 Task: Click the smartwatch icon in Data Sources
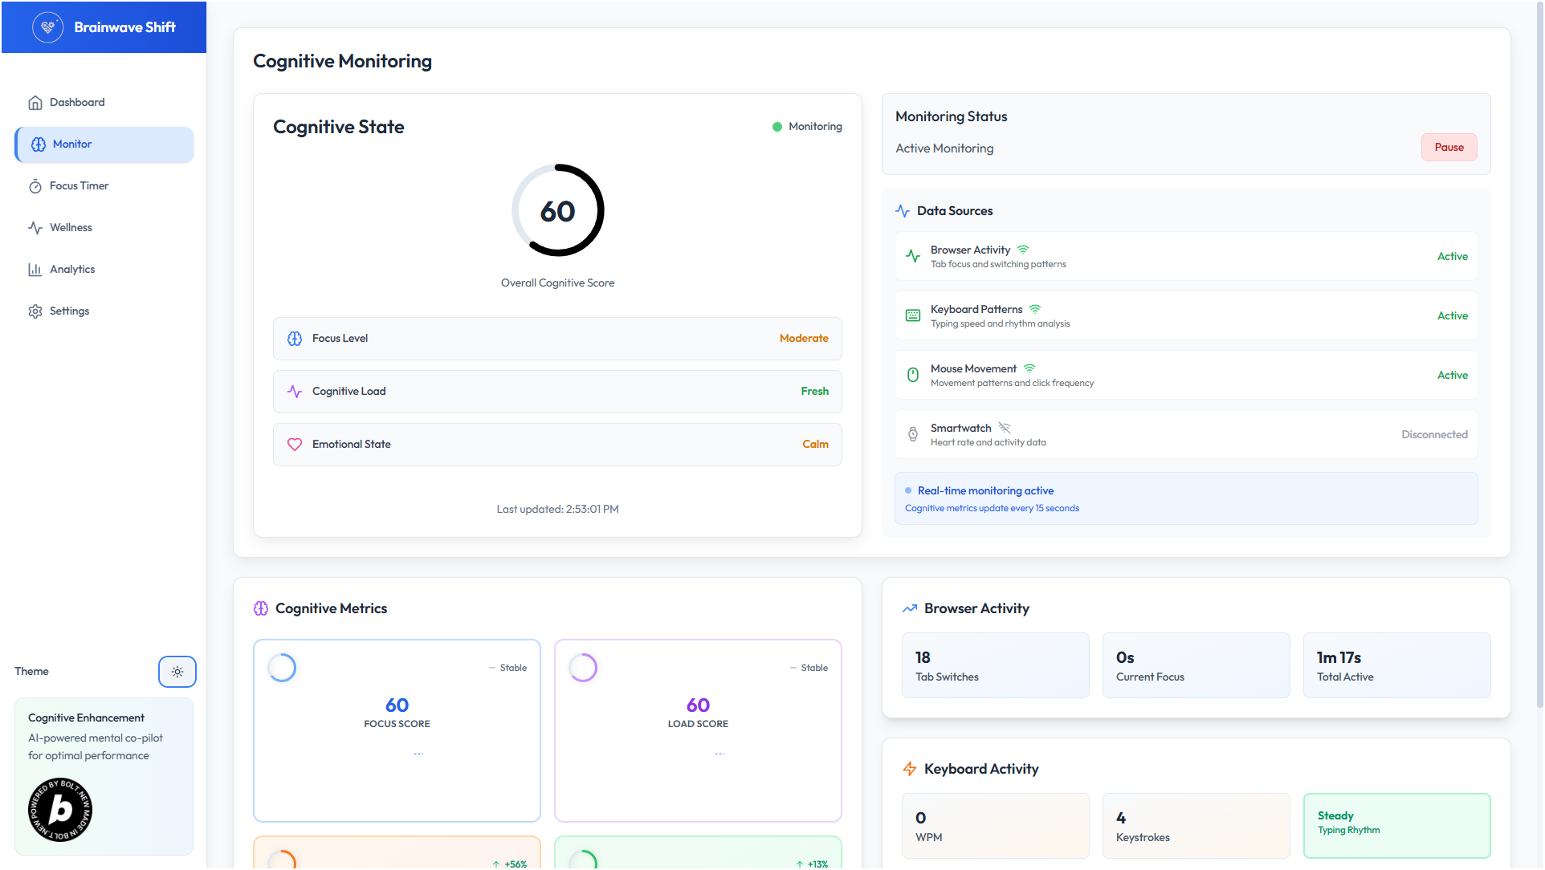pyautogui.click(x=913, y=434)
